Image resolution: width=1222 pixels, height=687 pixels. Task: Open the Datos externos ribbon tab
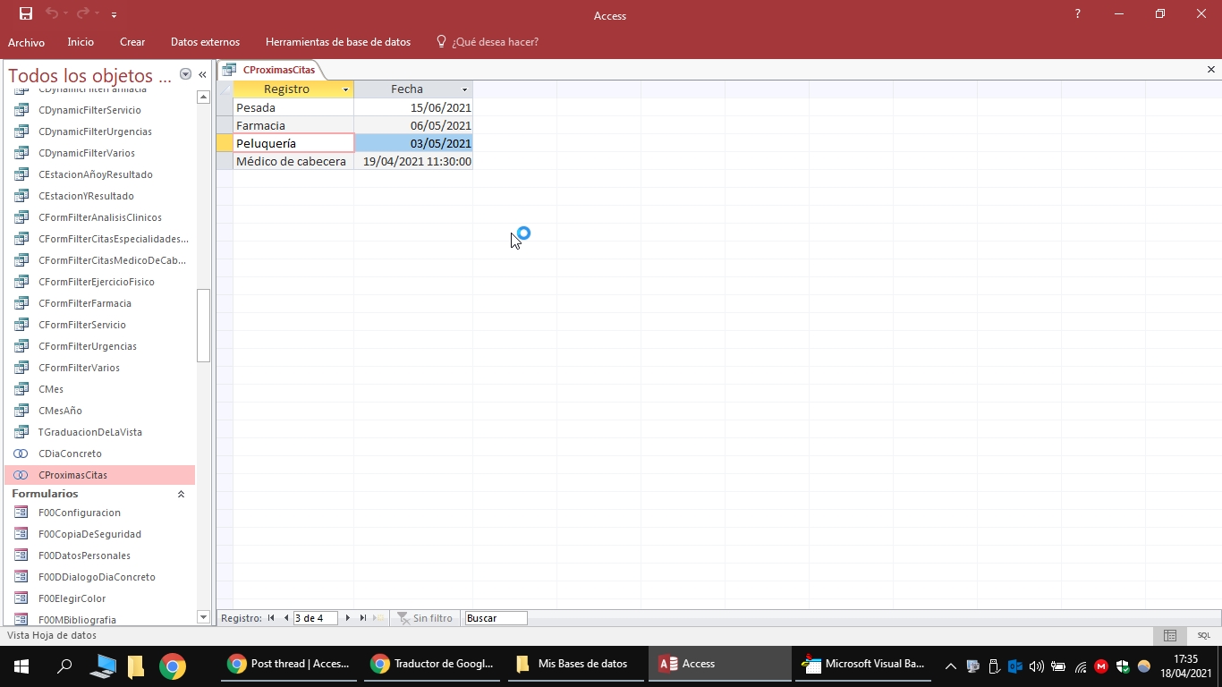205,42
